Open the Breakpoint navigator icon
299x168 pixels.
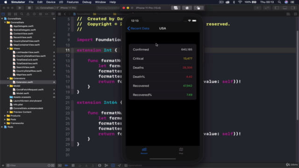click(47, 14)
